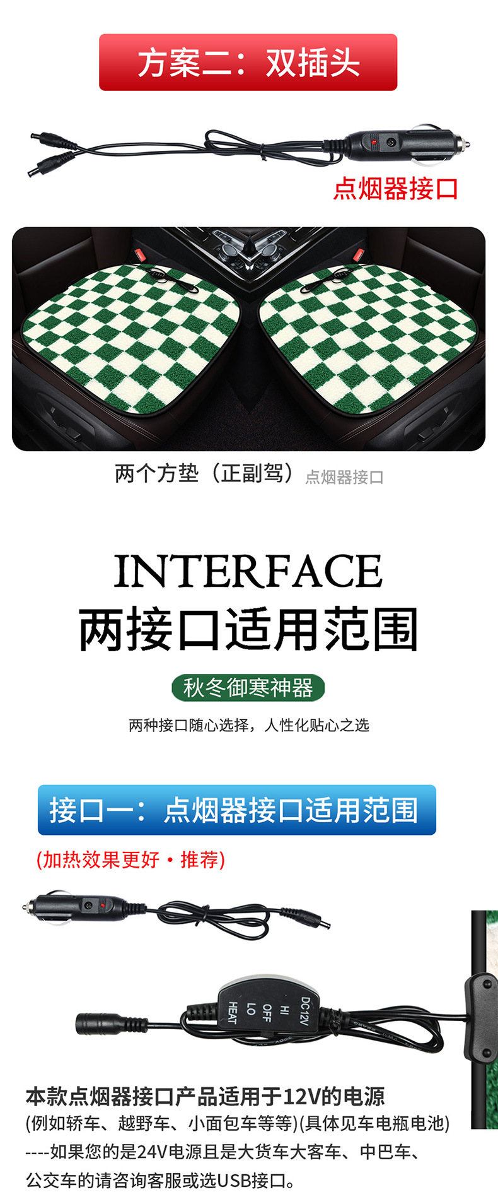
Task: Click the left green checkered seat cushion
Action: [x=131, y=338]
